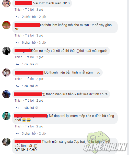Viewport: 129px width, 155px height.
Task: Click reply arrow icon beside "3 phản hồi"
Action: coord(17,134)
